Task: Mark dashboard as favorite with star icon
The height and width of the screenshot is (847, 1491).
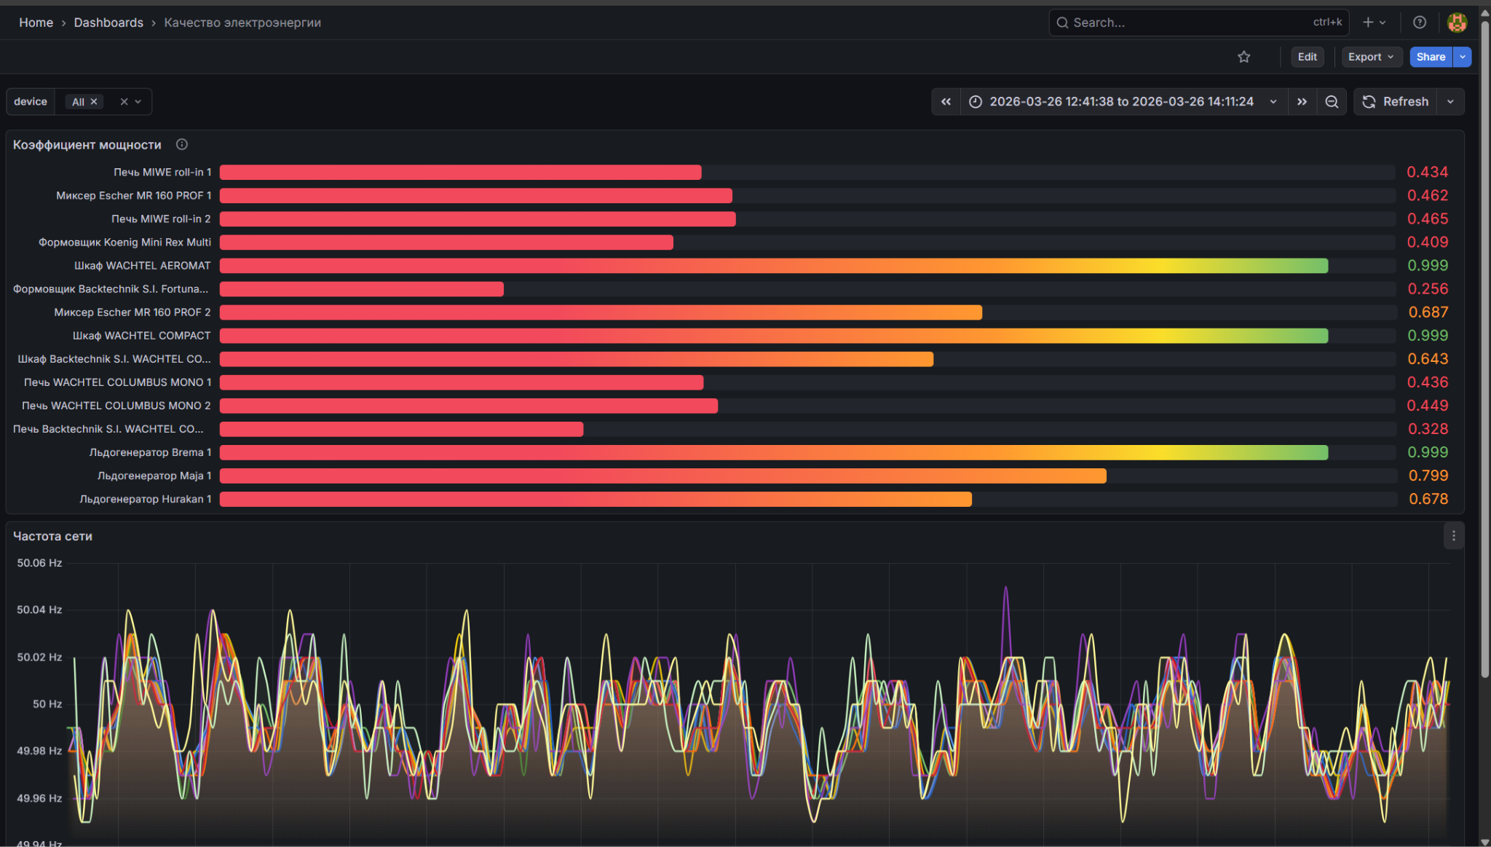Action: (x=1243, y=57)
